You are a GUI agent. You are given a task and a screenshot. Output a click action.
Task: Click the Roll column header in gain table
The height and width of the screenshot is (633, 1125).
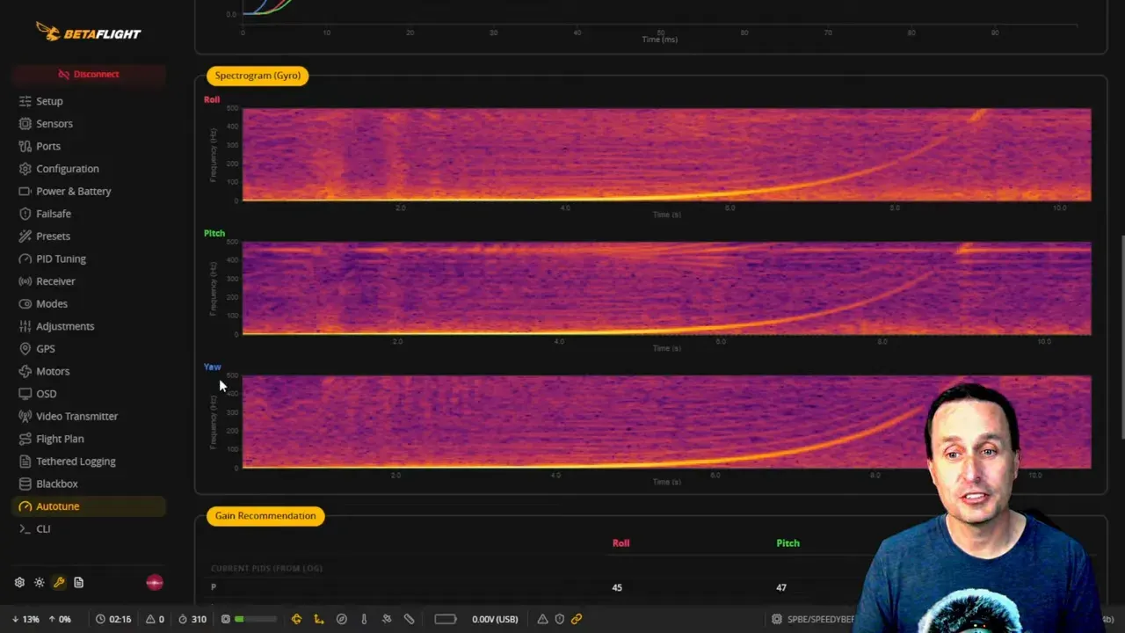point(621,543)
